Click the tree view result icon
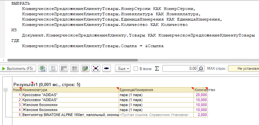 click(x=53, y=68)
